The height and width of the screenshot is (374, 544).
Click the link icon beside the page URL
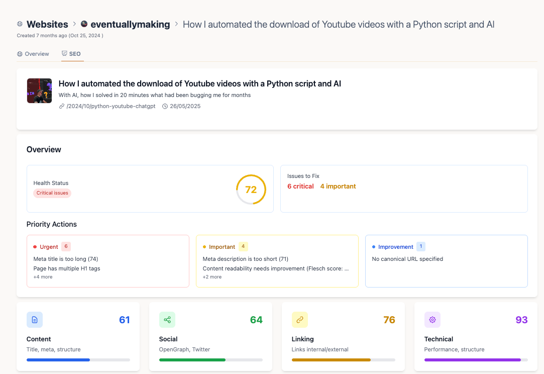62,107
